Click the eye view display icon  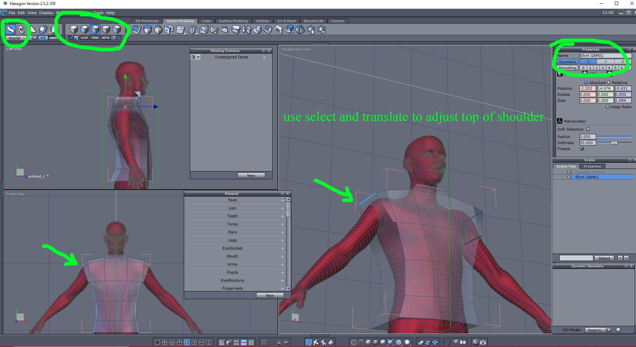286,342
